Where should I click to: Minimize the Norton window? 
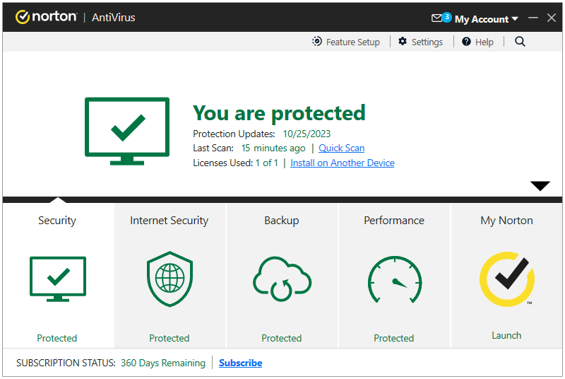pos(533,18)
